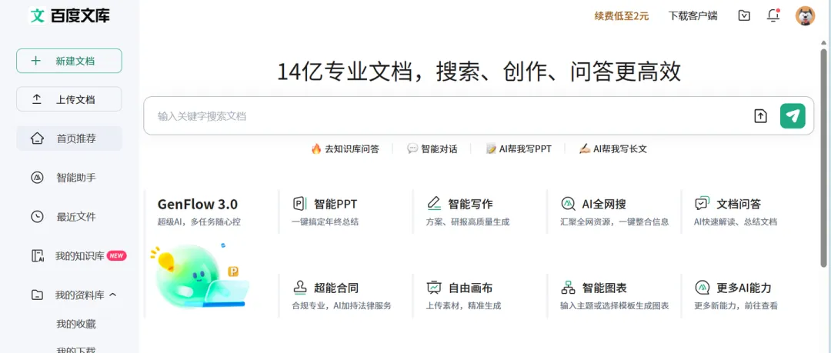Click the chat icon beside 文档问答
The image size is (831, 353).
coord(703,204)
